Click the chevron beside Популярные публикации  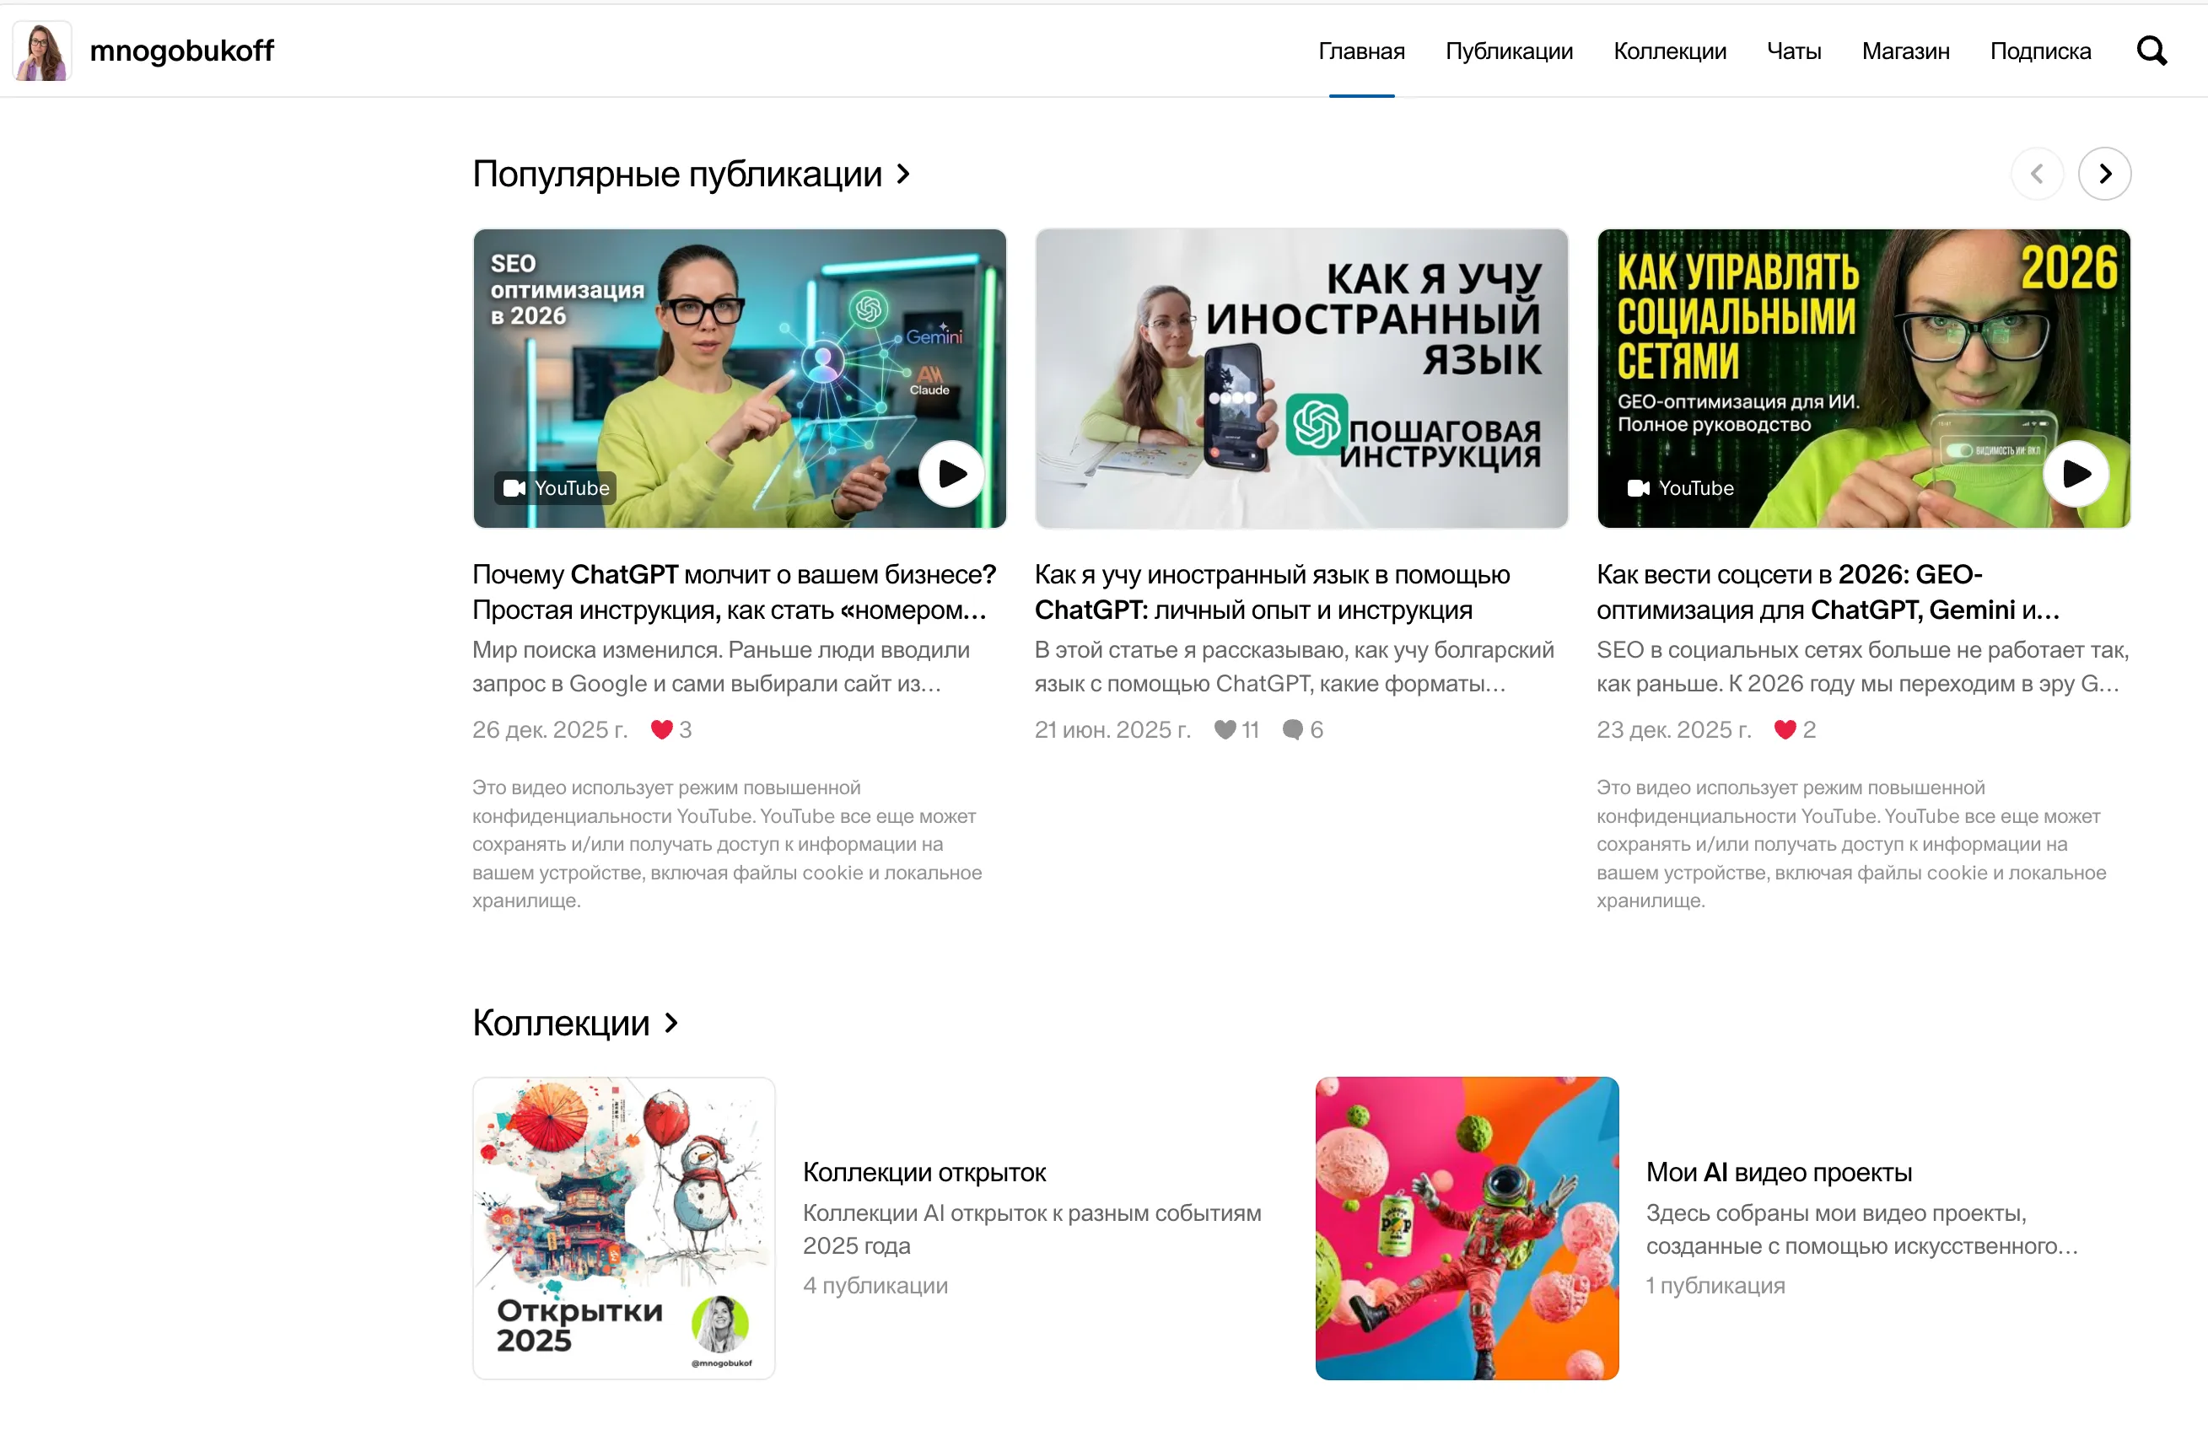pos(903,174)
